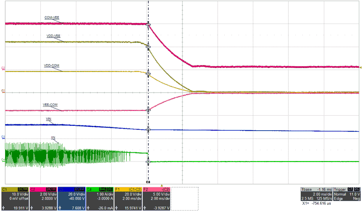This screenshot has height=211, width=362.
Task: Click the C1 ground level indicator
Action: tap(3, 91)
